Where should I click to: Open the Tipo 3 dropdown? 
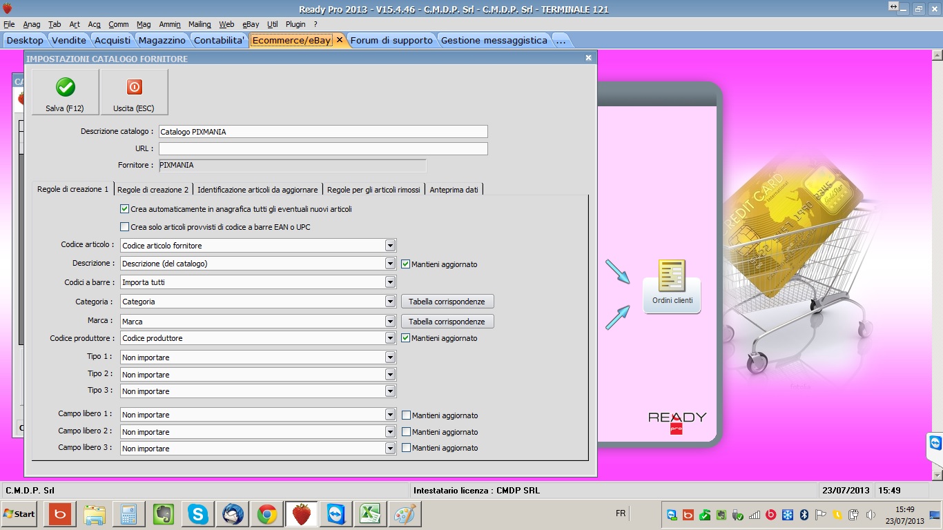(390, 391)
